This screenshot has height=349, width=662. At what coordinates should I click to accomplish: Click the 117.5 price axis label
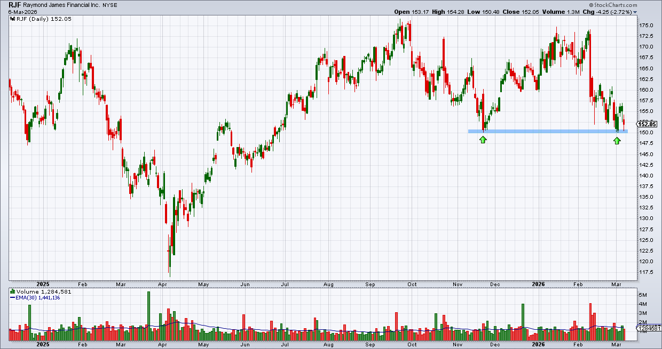pos(647,272)
